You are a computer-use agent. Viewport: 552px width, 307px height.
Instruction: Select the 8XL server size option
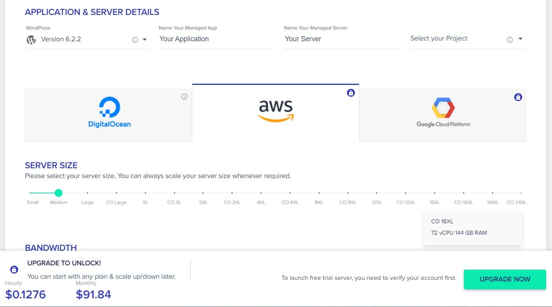tap(319, 193)
